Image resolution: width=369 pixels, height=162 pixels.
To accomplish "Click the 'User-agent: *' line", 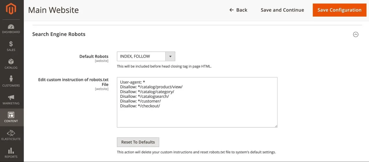I will click(x=133, y=82).
